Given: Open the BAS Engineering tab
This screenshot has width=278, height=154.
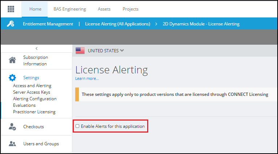Looking at the screenshot, I should [x=70, y=9].
